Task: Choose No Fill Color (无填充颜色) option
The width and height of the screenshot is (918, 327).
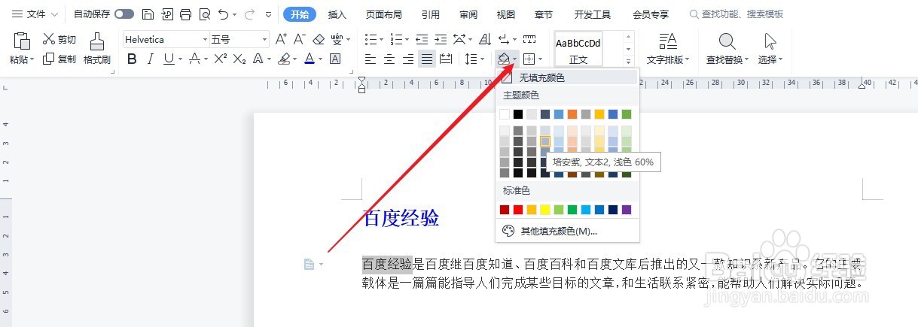Action: [567, 77]
